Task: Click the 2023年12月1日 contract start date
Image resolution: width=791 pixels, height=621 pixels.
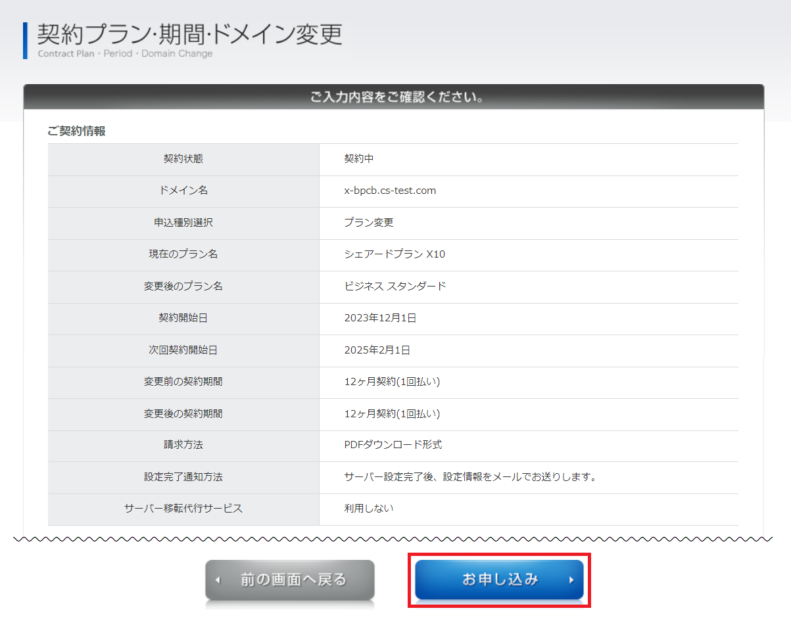Action: coord(380,318)
